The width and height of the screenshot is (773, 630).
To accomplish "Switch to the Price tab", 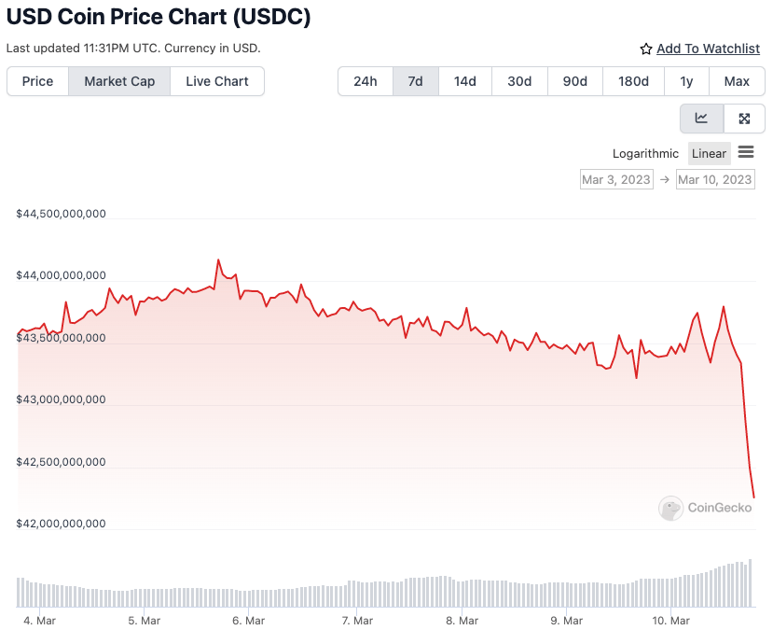I will (x=37, y=81).
